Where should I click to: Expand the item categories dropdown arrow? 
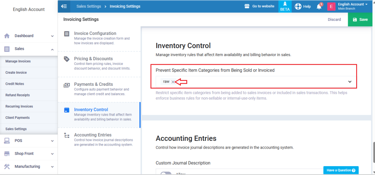350,82
